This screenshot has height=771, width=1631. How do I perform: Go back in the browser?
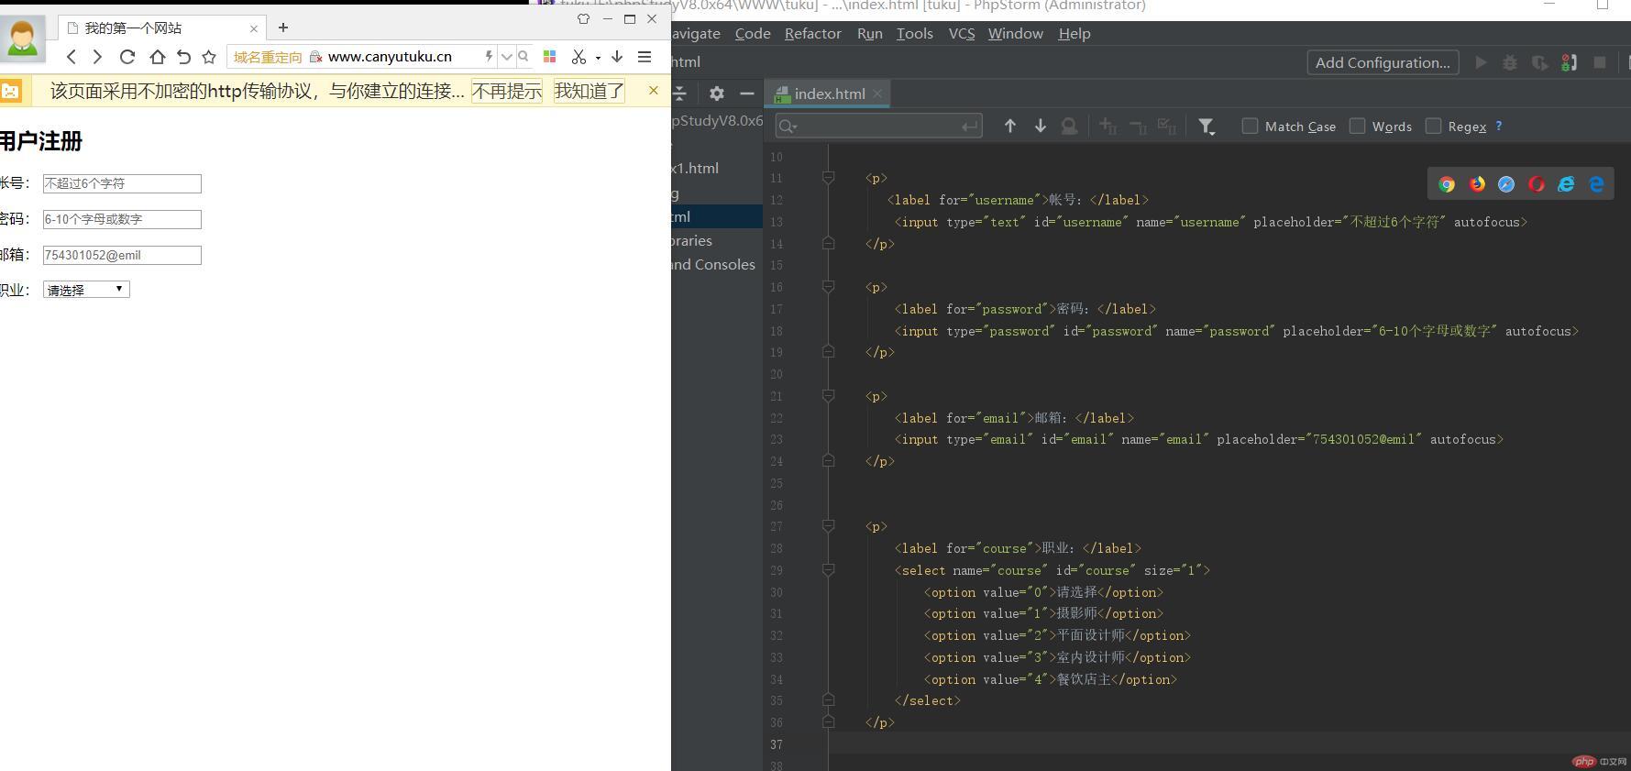pyautogui.click(x=72, y=57)
